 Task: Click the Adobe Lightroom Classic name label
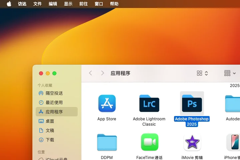(x=149, y=122)
